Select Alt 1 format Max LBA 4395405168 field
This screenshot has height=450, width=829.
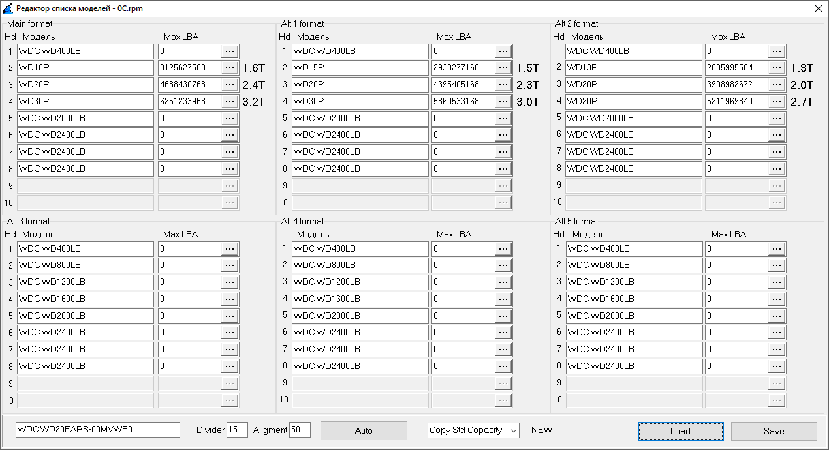point(463,85)
